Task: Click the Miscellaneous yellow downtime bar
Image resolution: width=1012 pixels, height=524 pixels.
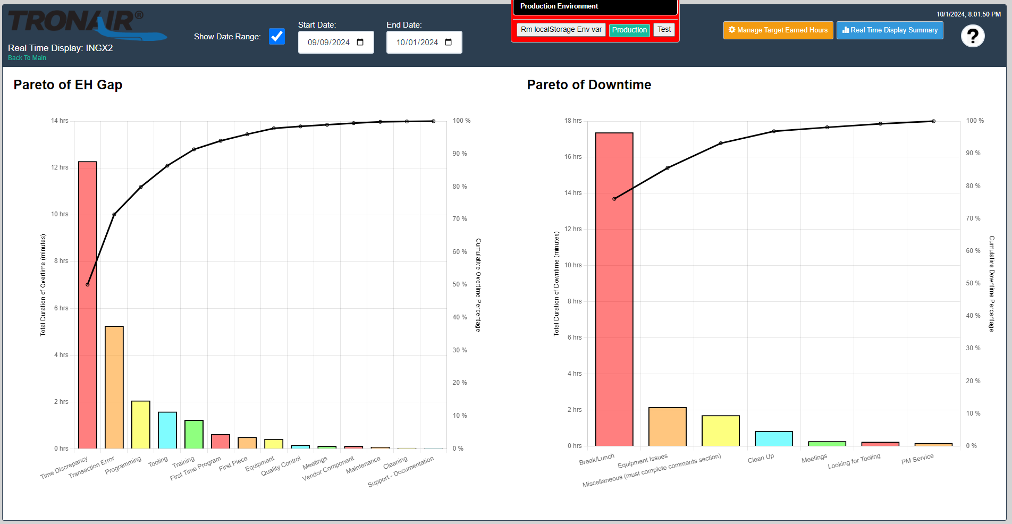Action: point(721,430)
